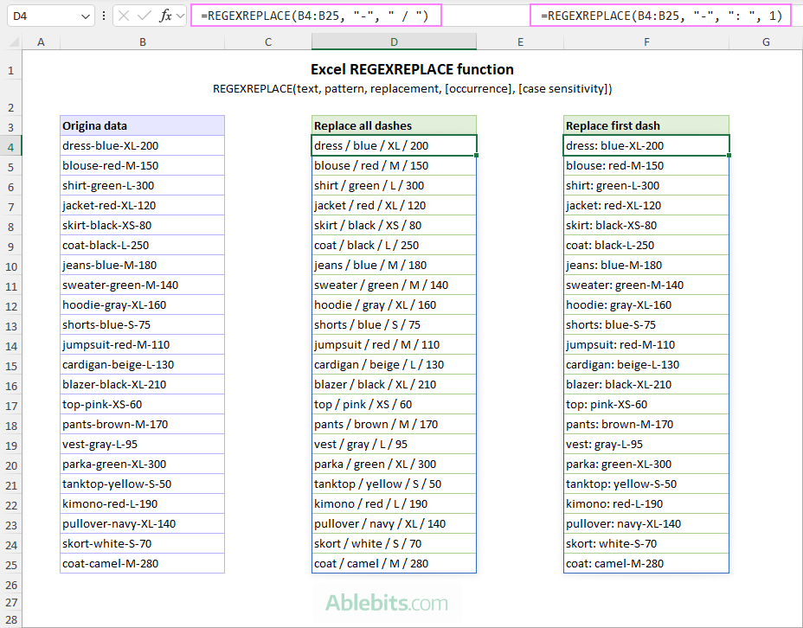The image size is (803, 628).
Task: Select cell 'shirt-green-L-300'
Action: (143, 185)
